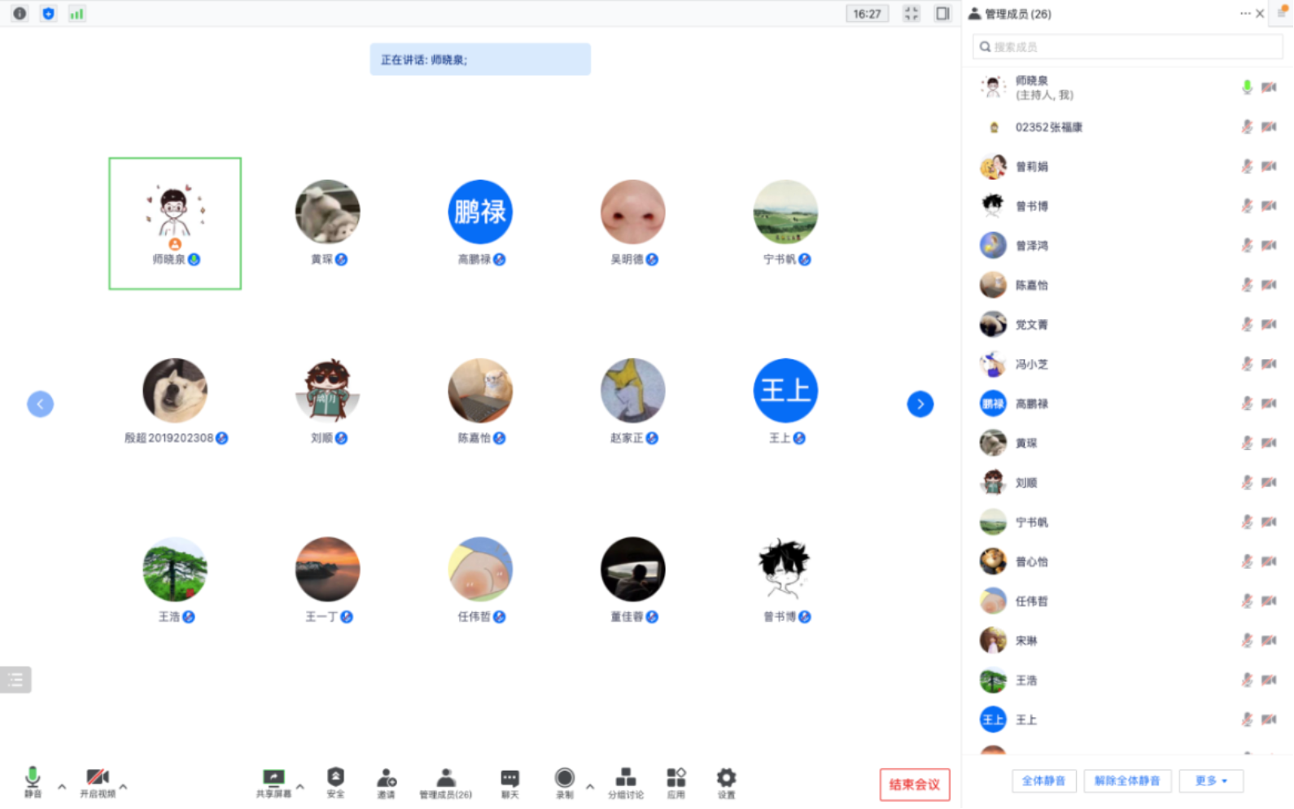The height and width of the screenshot is (809, 1294).
Task: Open the three-dot menu in members panel header
Action: pos(1244,14)
